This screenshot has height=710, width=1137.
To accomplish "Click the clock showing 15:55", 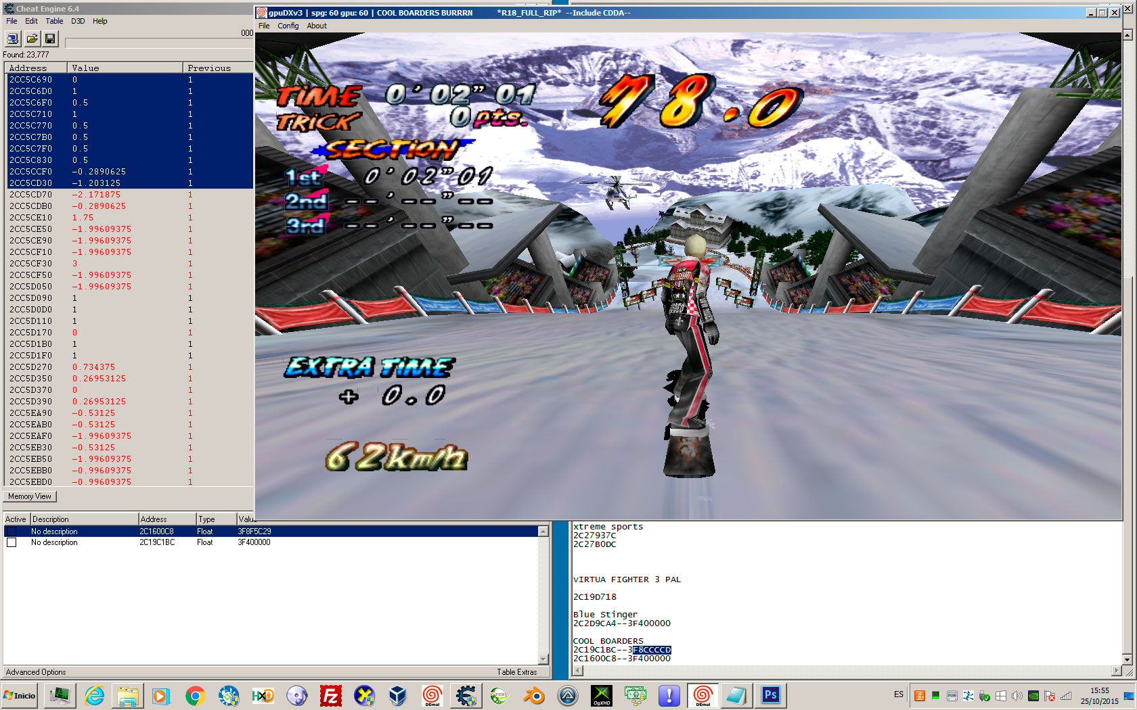I will pyautogui.click(x=1099, y=690).
